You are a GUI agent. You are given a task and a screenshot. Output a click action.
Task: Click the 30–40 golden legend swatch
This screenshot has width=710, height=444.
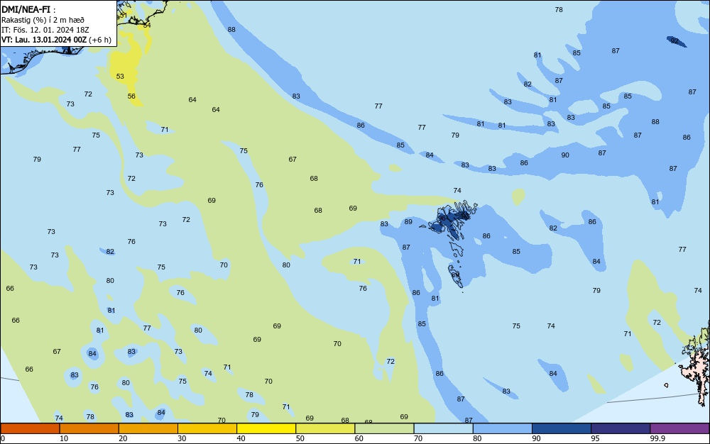[207, 428]
